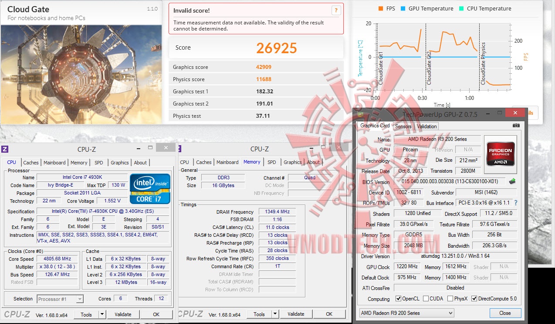Click the Physics score value 11688
Image resolution: width=555 pixels, height=324 pixels.
(x=264, y=79)
